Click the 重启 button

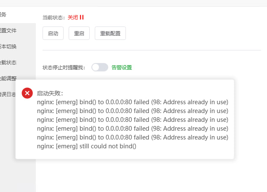[x=79, y=33]
